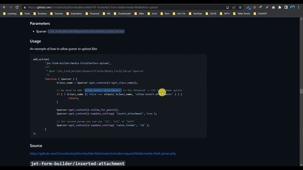This screenshot has height=170, width=303.
Task: Click the 'value_format' update_setting line
Action: point(103,125)
